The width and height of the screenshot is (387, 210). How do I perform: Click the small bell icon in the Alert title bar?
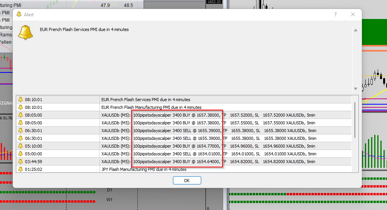(19, 14)
